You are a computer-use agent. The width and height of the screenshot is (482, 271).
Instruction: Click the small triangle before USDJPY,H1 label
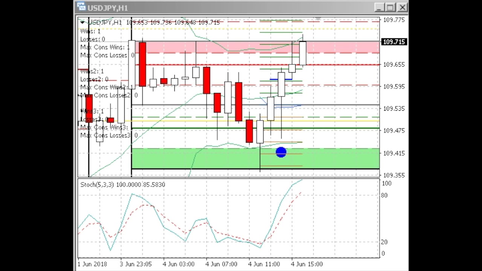(x=82, y=23)
